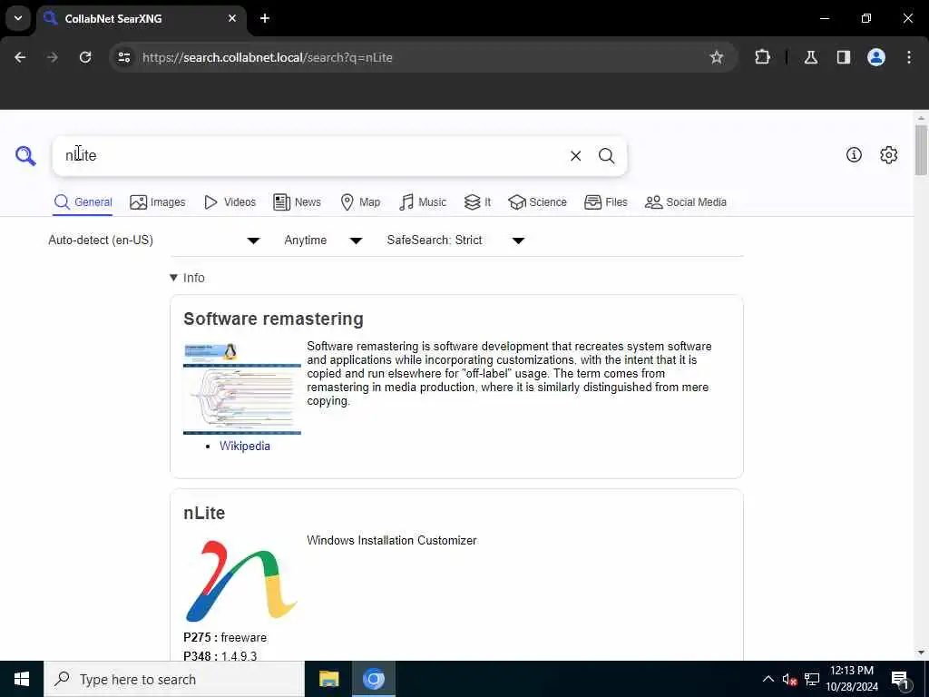Screen dimensions: 929x697
Task: View site information icon in address bar
Action: pyautogui.click(x=123, y=57)
